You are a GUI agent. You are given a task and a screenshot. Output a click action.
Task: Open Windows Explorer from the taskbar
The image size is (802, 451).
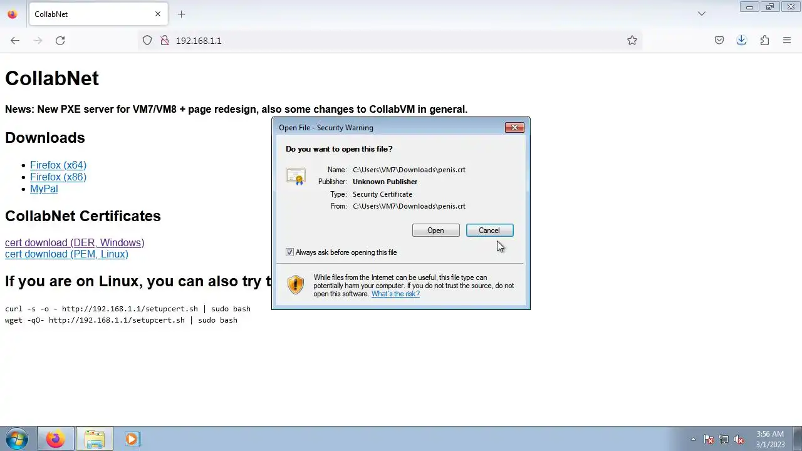point(95,439)
